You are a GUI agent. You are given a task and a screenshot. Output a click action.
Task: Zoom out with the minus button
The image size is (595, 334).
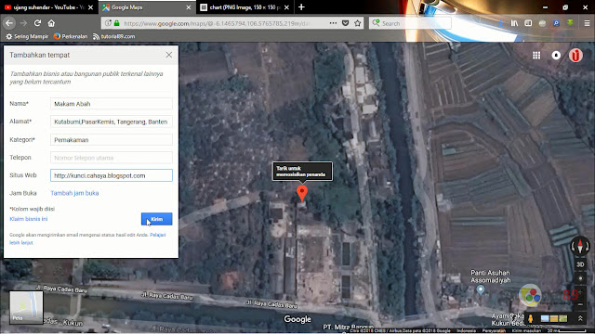pos(580,304)
